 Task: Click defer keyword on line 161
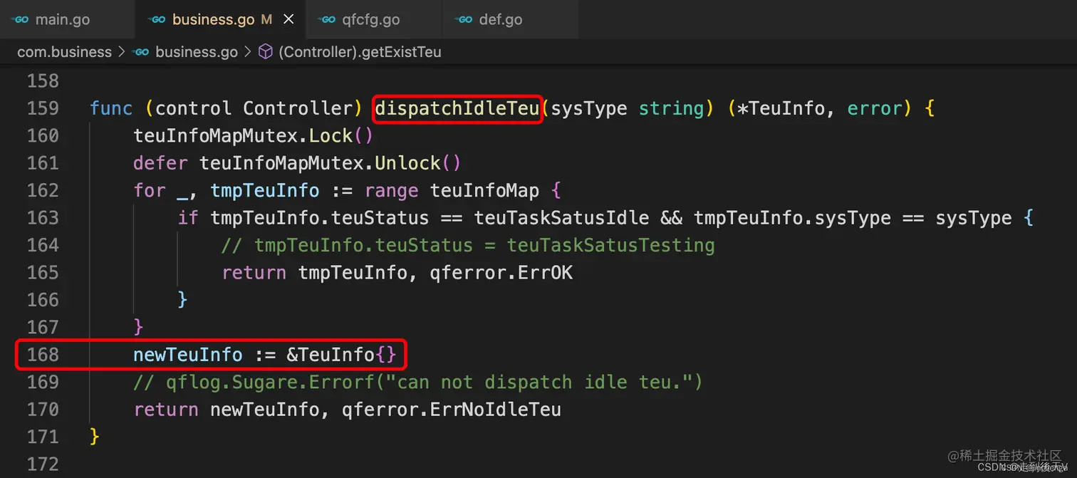[x=160, y=164]
